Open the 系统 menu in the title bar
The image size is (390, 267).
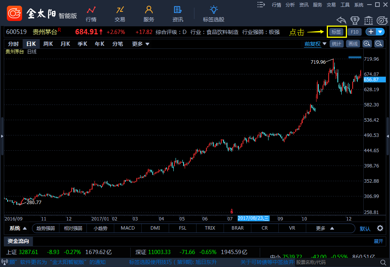pos(359,5)
